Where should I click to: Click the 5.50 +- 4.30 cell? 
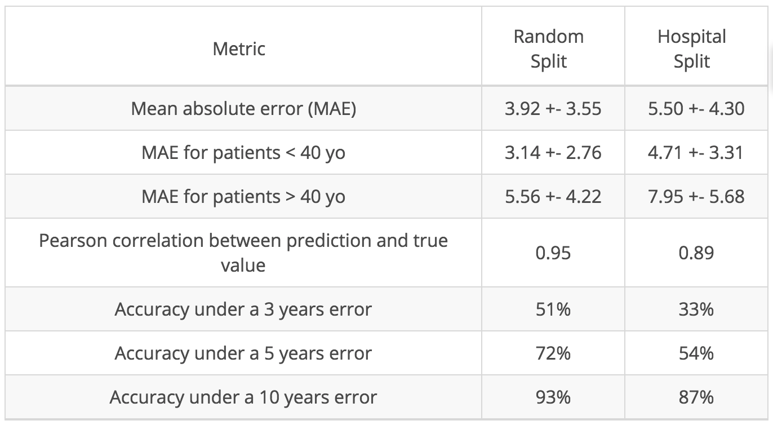tap(696, 108)
